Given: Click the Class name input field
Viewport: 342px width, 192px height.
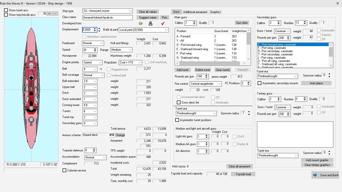Looking at the screenshot, I should point(107,18).
